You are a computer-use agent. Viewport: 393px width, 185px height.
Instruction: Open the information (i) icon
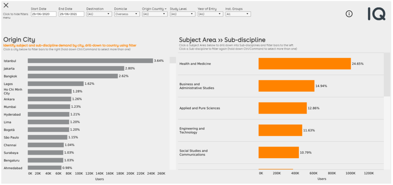pyautogui.click(x=349, y=14)
